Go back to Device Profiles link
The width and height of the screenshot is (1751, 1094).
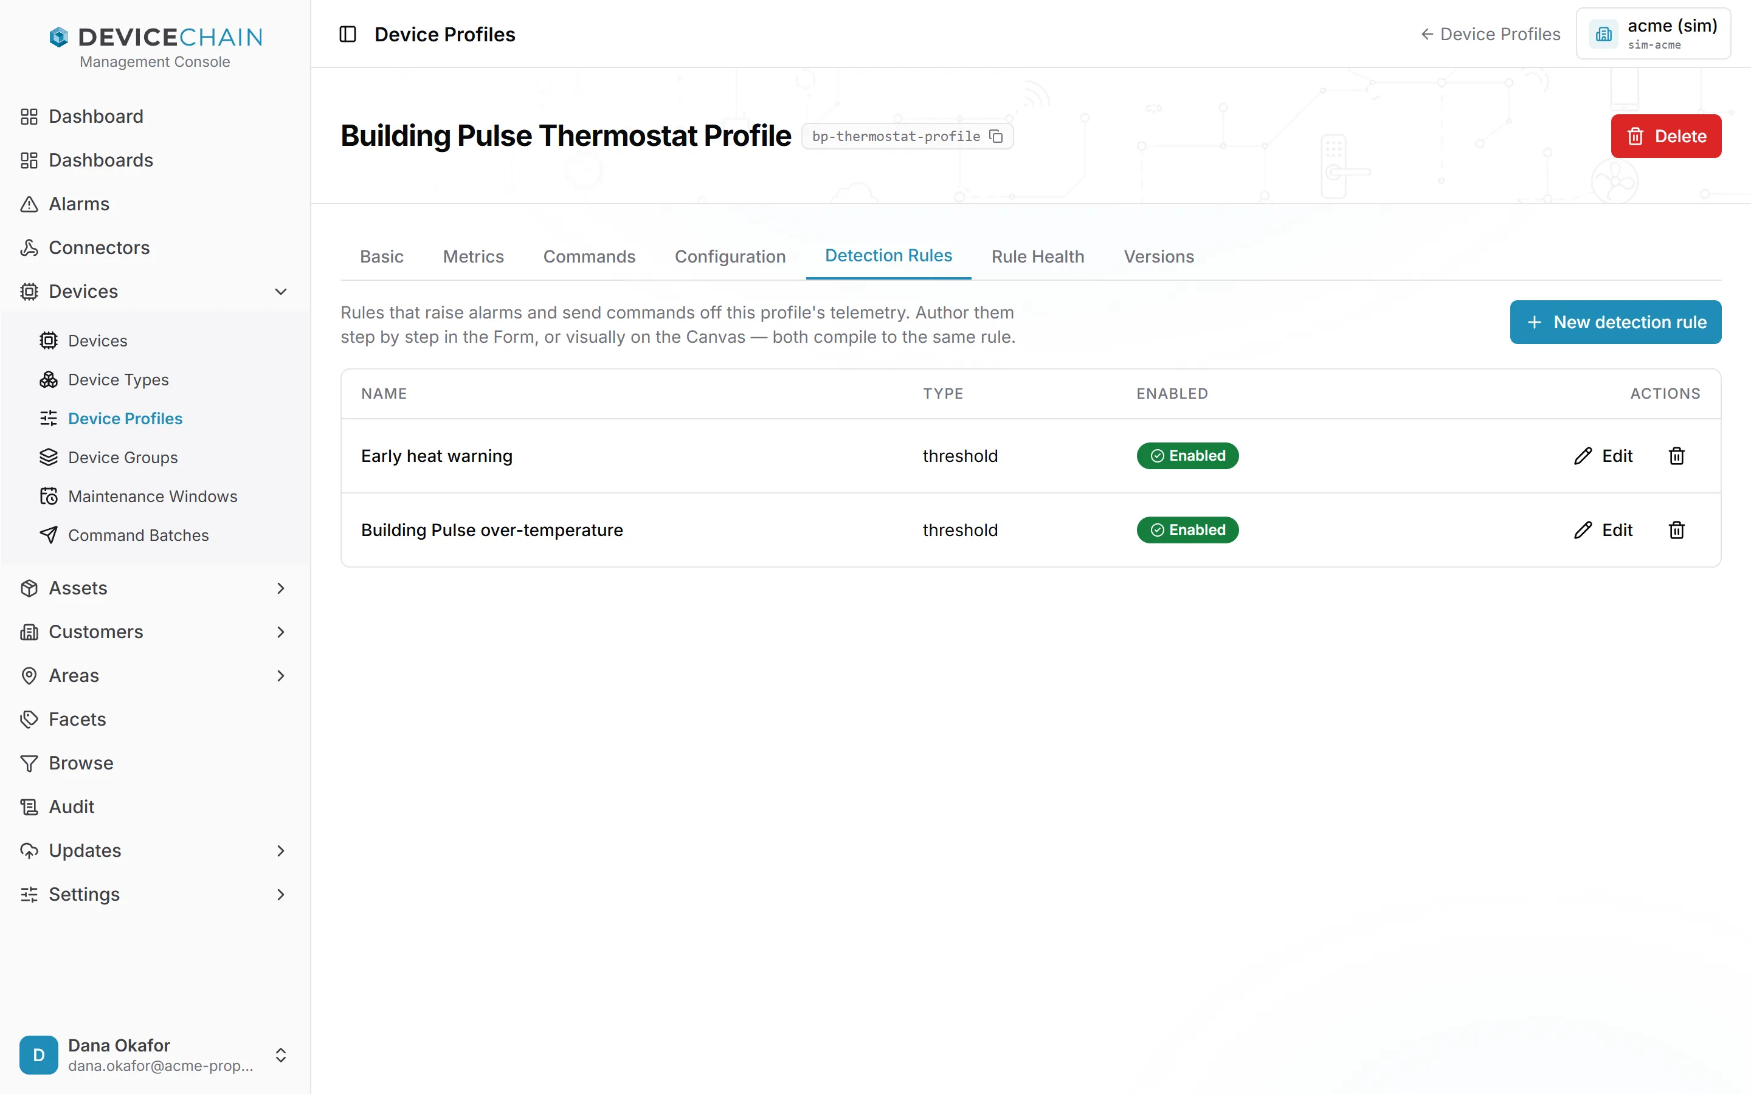[x=1490, y=34]
